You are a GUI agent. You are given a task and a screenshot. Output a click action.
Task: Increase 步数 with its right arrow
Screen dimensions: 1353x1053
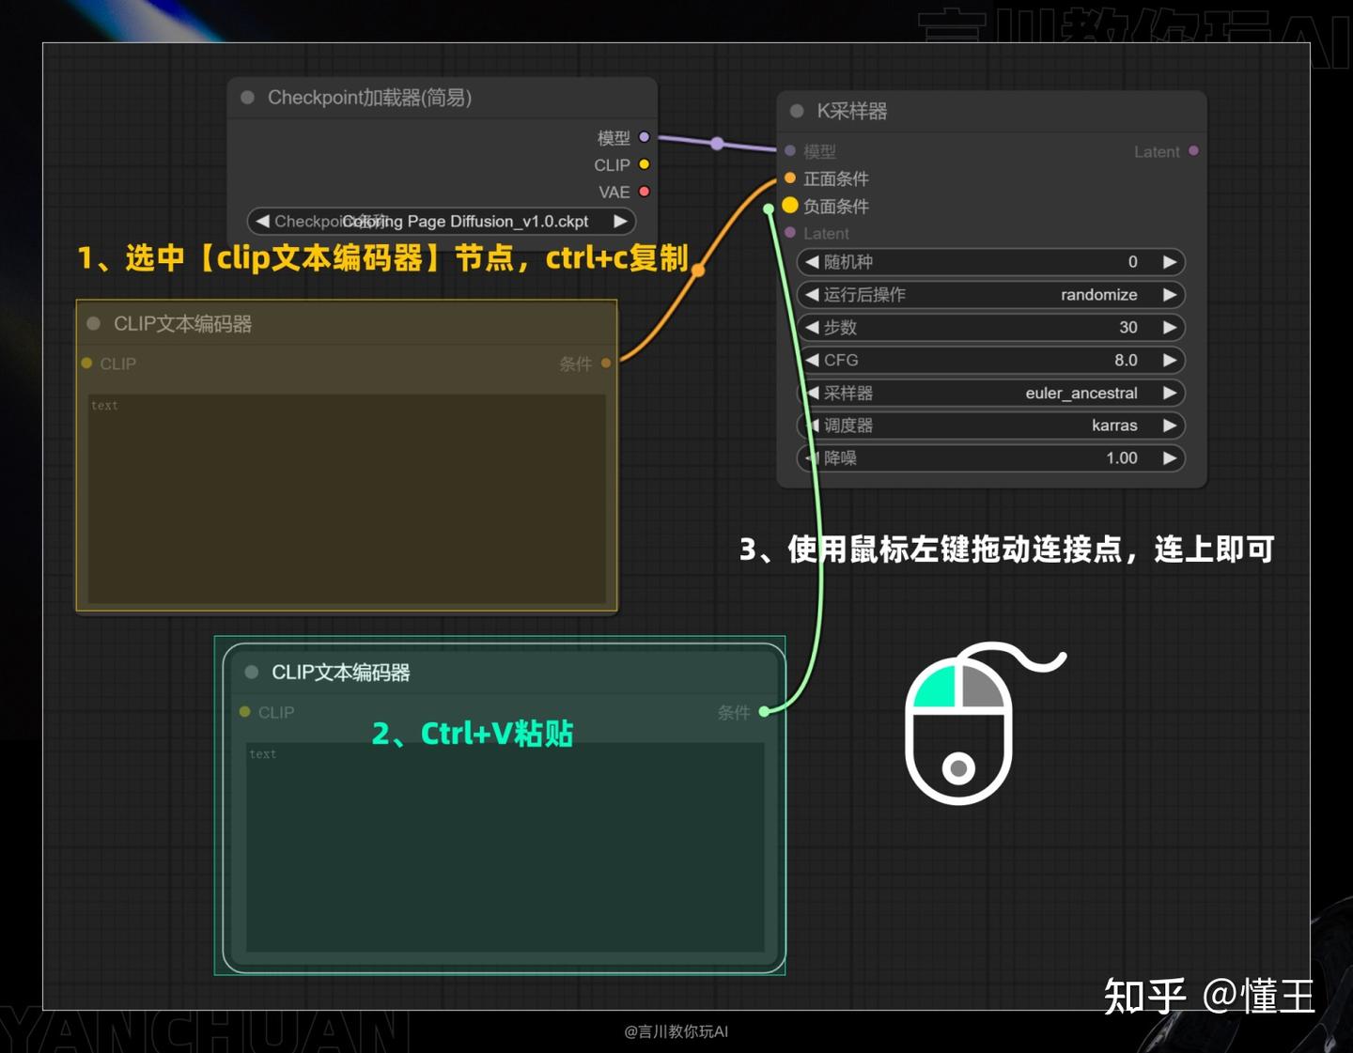pyautogui.click(x=1170, y=328)
